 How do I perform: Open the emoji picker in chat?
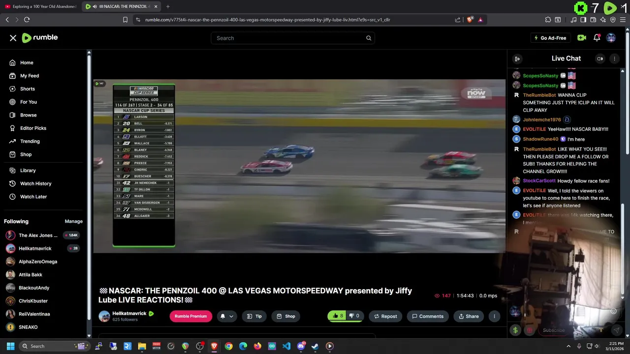(613, 311)
